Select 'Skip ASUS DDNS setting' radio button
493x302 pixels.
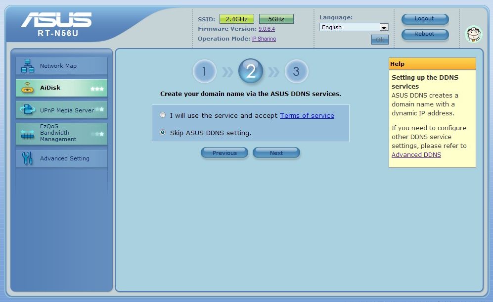(163, 133)
